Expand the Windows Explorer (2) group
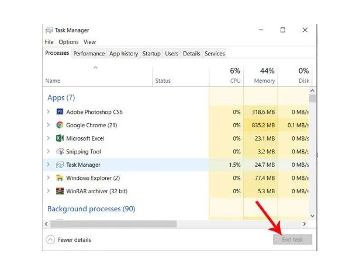This screenshot has width=349, height=275. click(49, 178)
